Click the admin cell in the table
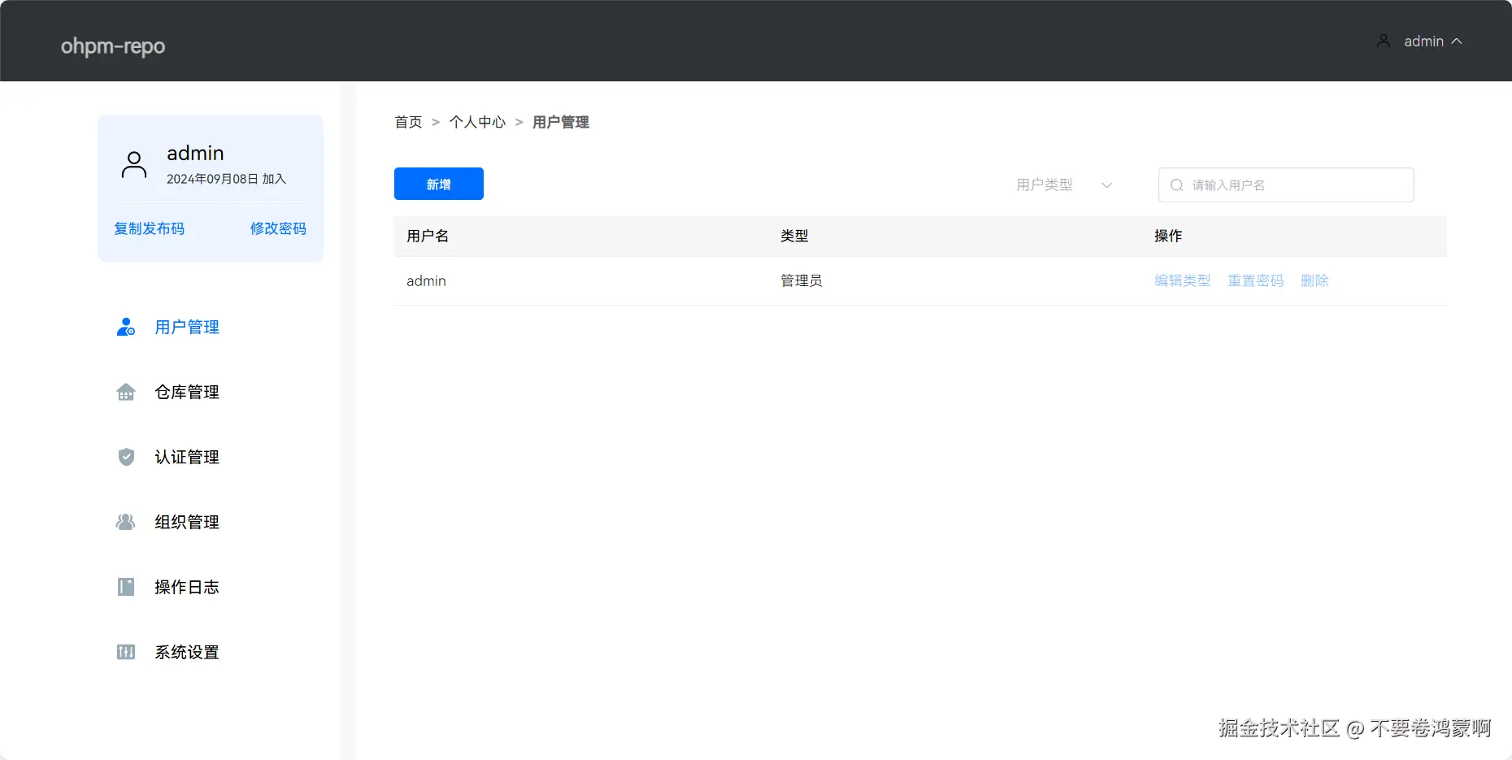The height and width of the screenshot is (760, 1512). click(x=426, y=280)
